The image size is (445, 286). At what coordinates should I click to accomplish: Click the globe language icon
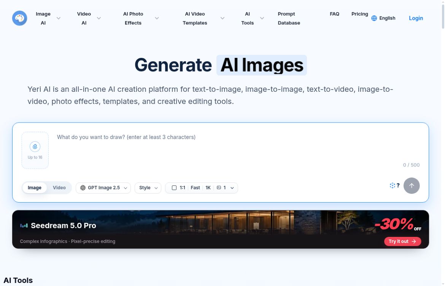point(374,18)
